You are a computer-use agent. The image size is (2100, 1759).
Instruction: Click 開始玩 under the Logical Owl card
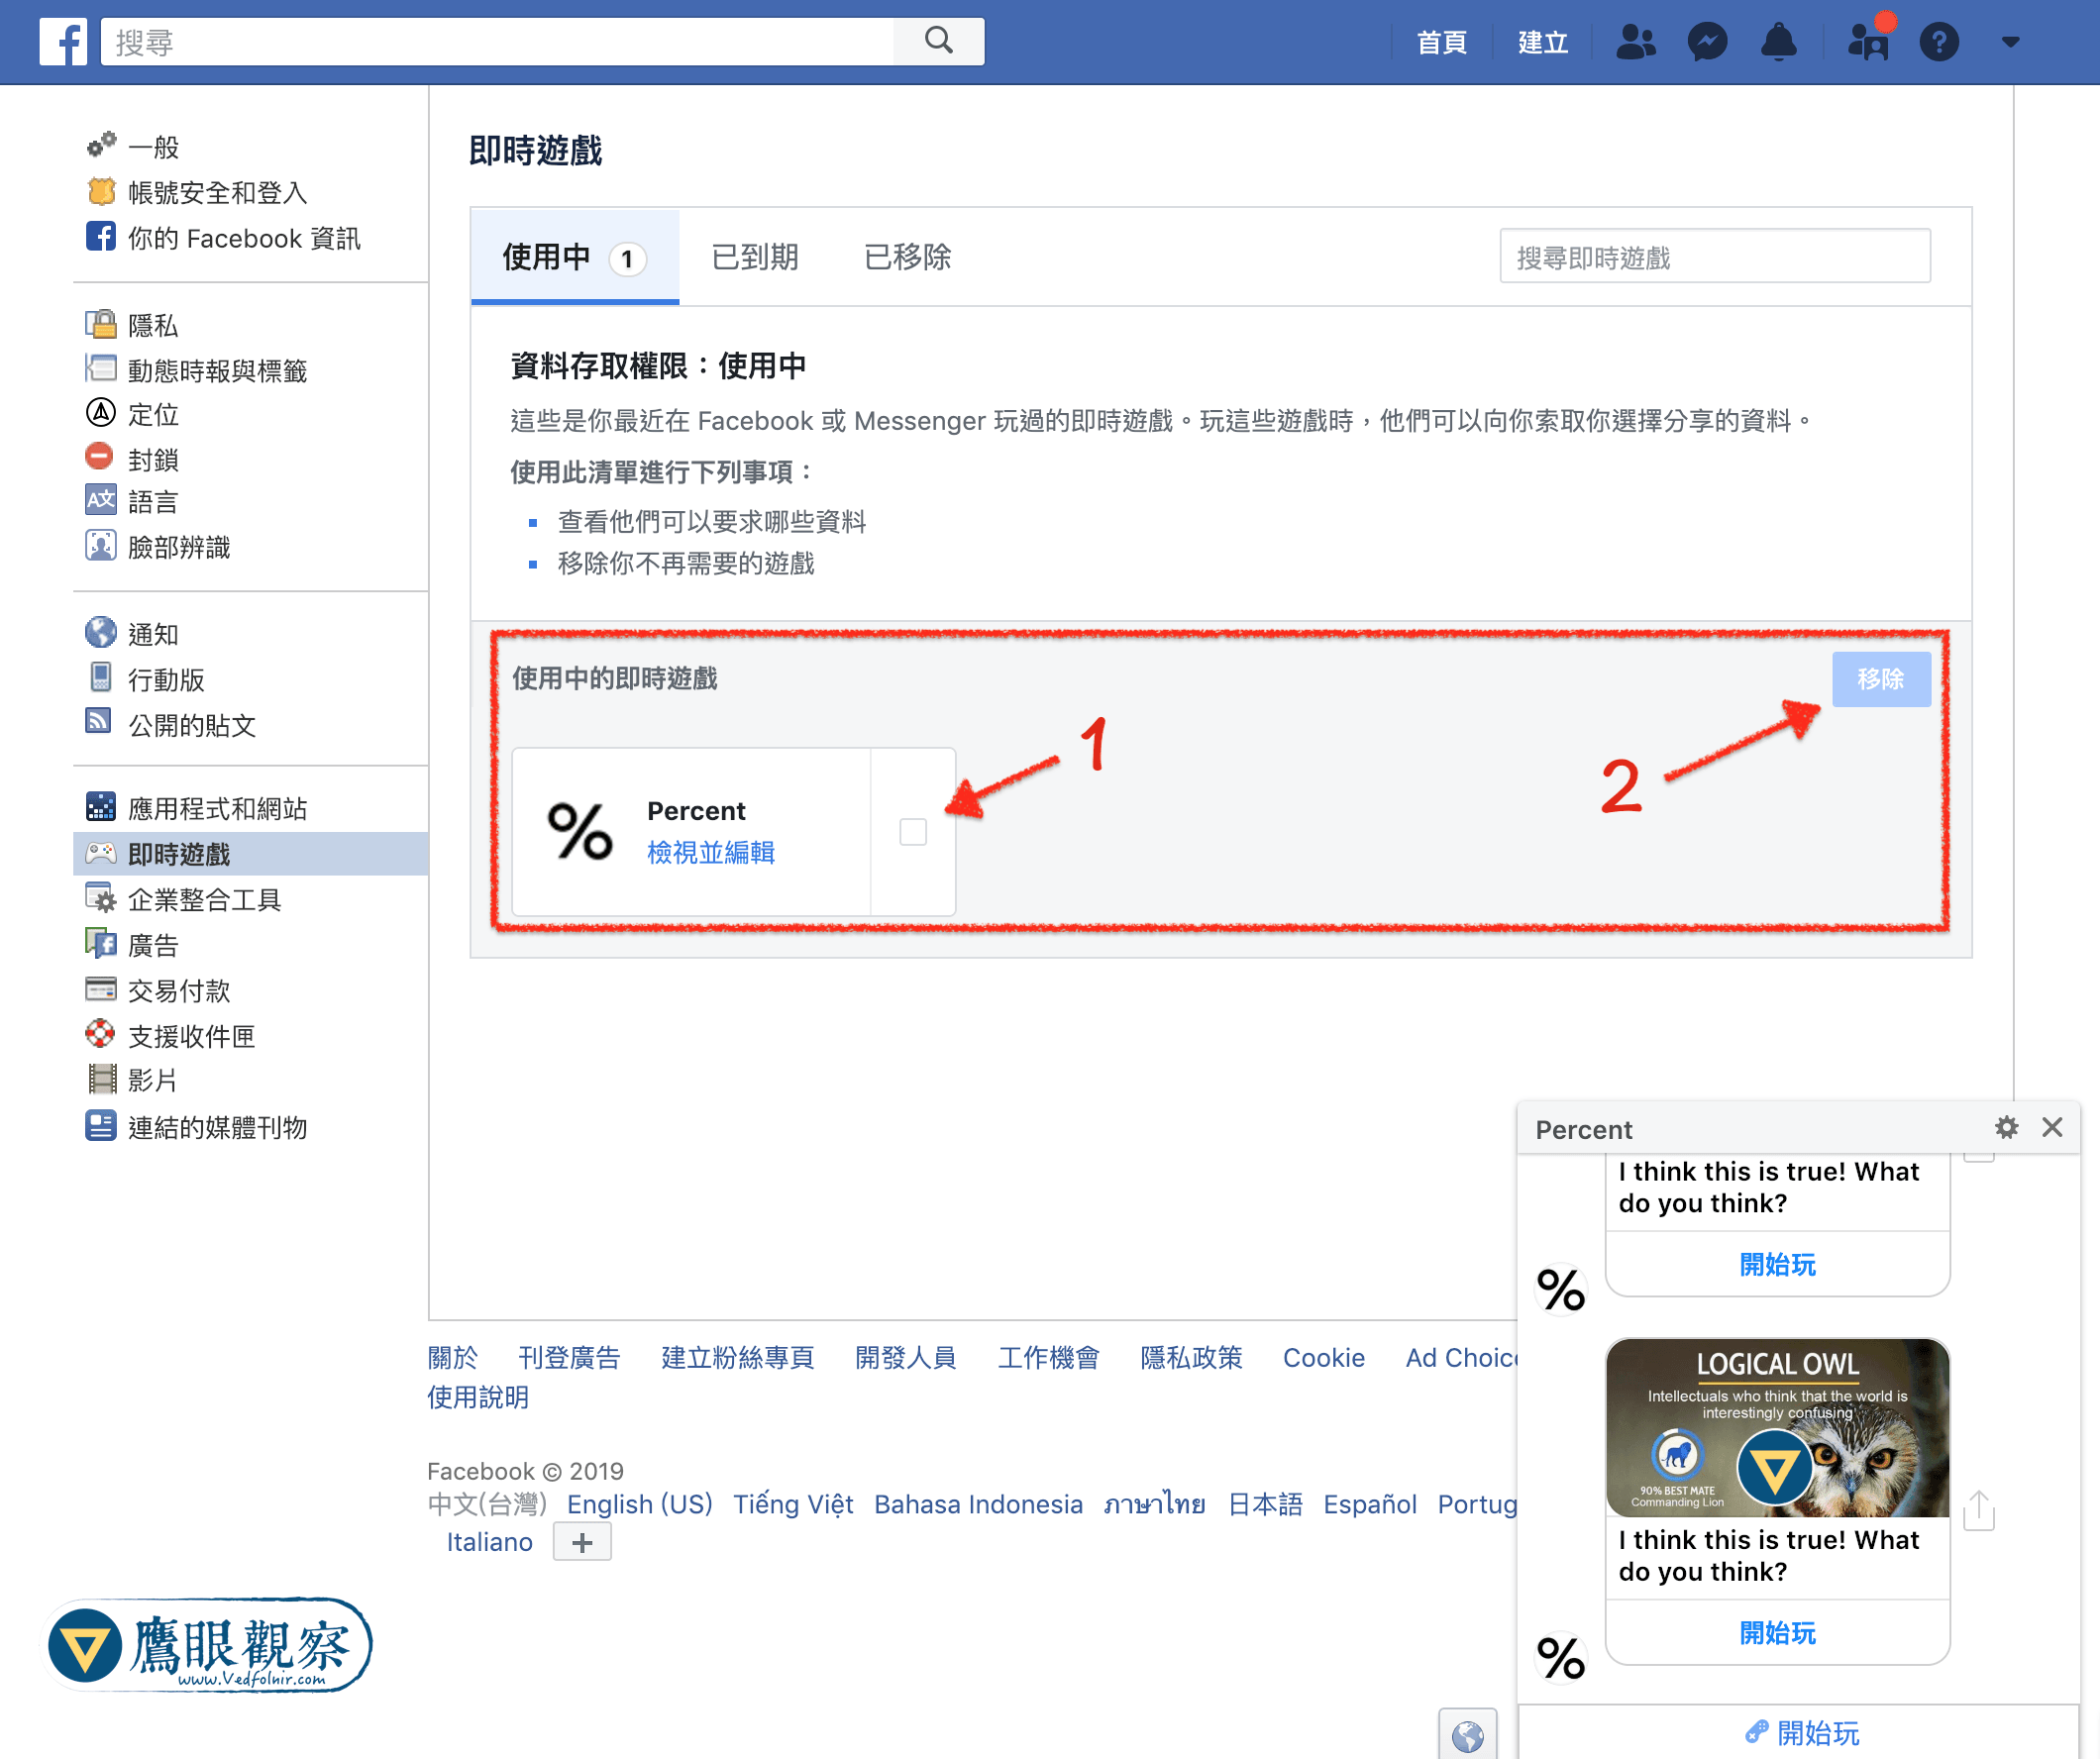coord(1777,1632)
